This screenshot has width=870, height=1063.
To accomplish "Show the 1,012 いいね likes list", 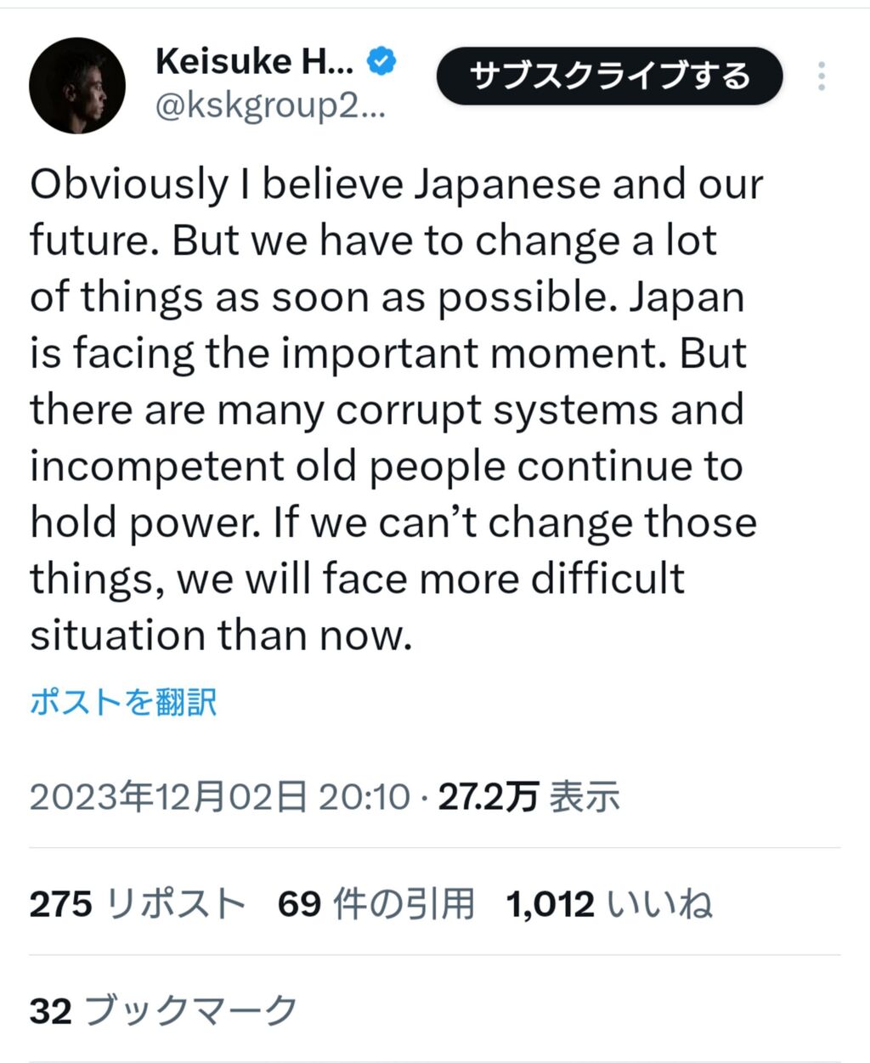I will pos(608,903).
